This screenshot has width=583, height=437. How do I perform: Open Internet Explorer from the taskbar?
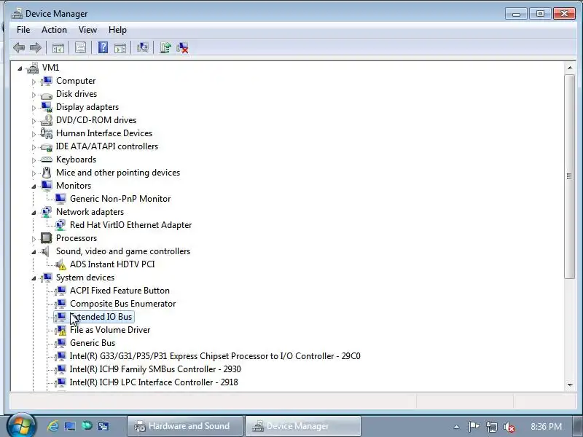point(53,426)
